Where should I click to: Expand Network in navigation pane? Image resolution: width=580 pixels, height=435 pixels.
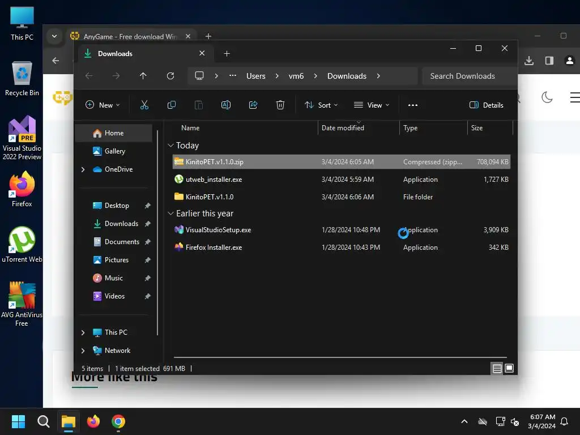(83, 351)
